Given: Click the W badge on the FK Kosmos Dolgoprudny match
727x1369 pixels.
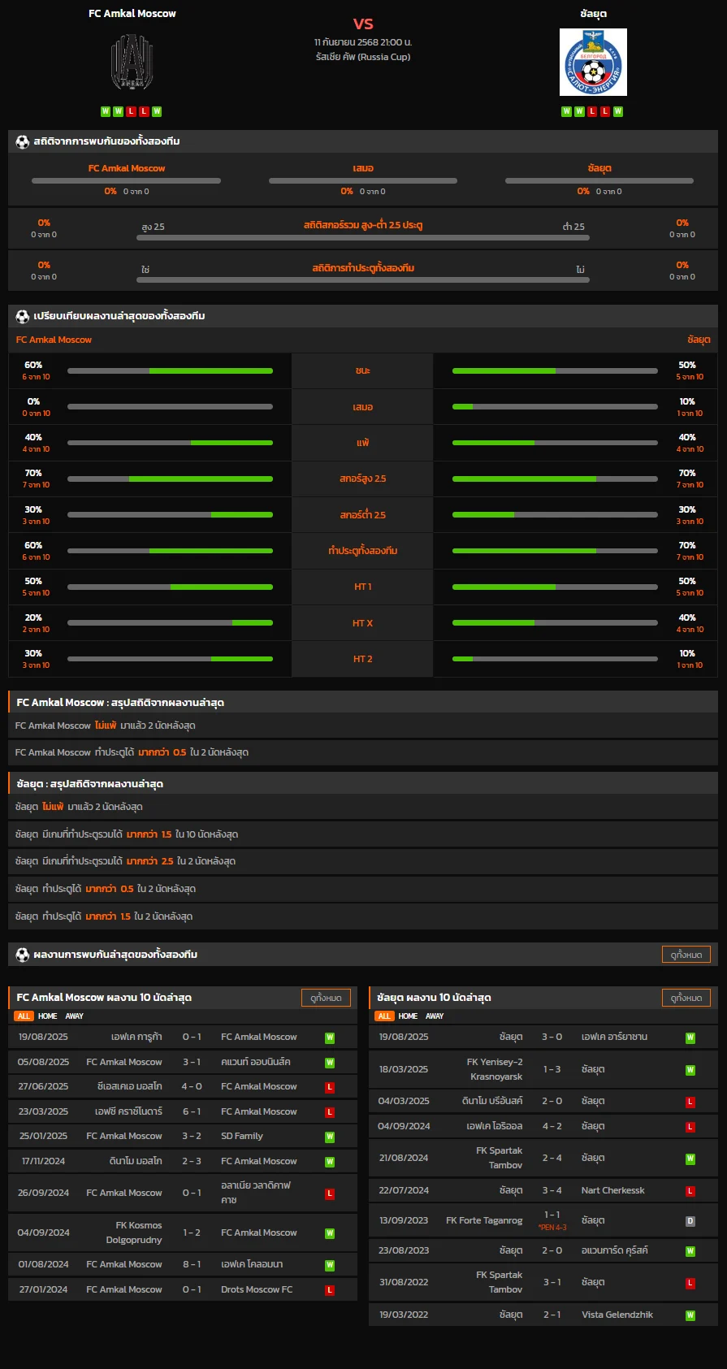Looking at the screenshot, I should coord(330,1233).
